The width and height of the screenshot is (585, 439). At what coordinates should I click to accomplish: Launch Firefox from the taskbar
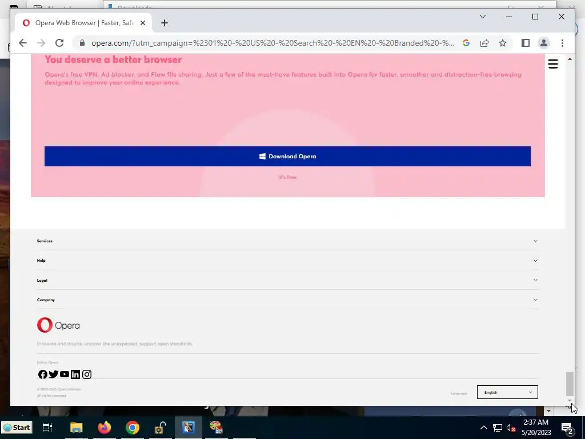[x=105, y=428]
